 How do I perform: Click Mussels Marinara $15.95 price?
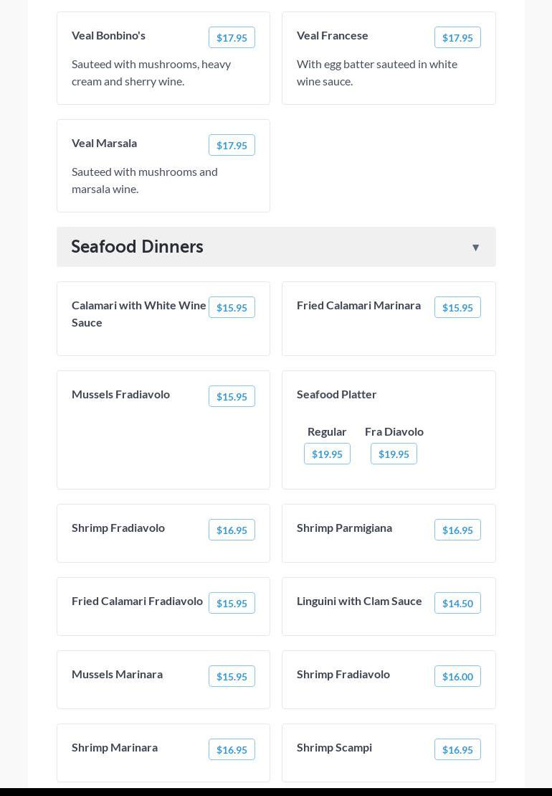[232, 677]
